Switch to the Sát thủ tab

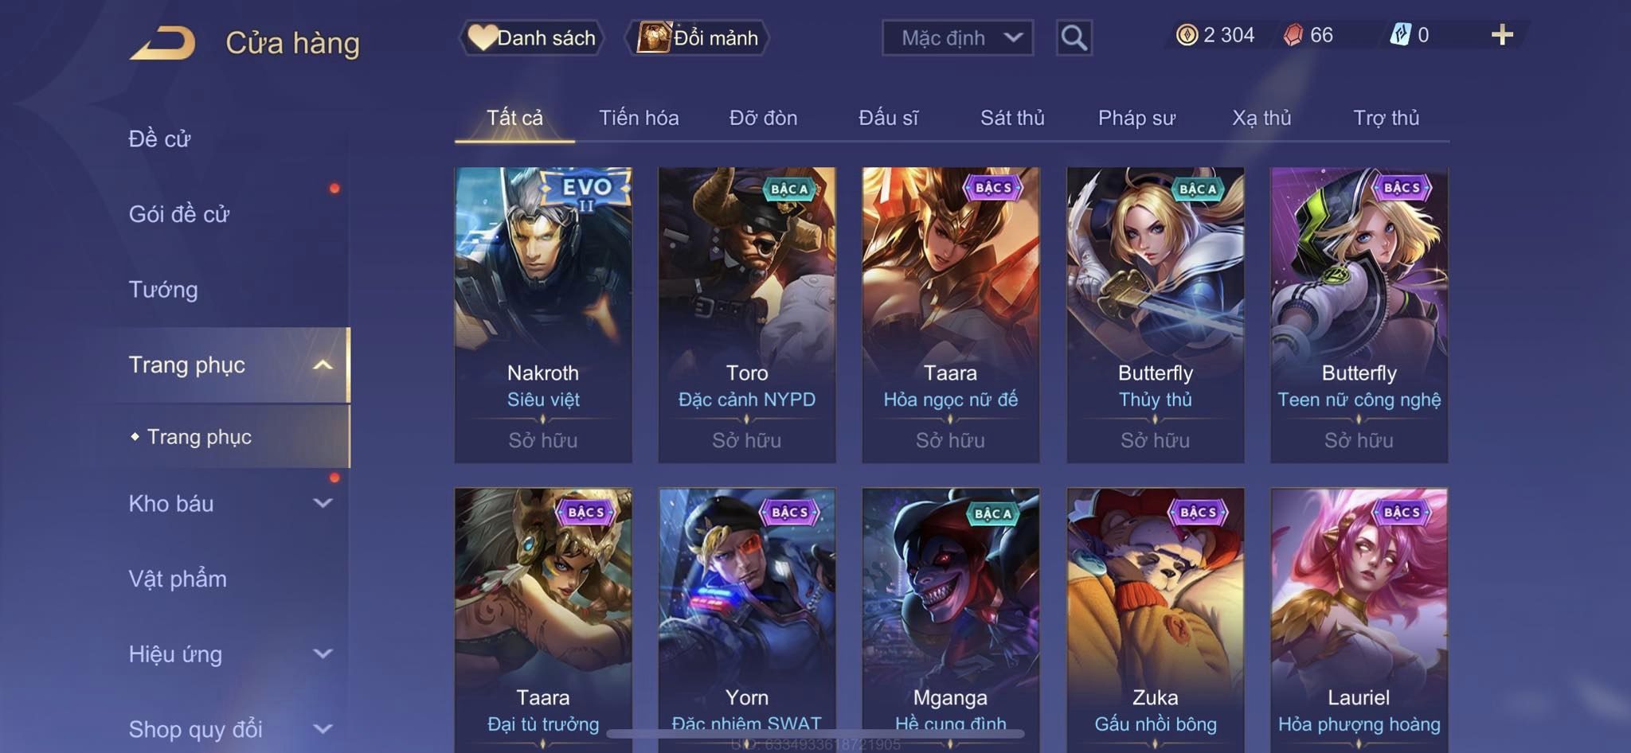point(1011,118)
